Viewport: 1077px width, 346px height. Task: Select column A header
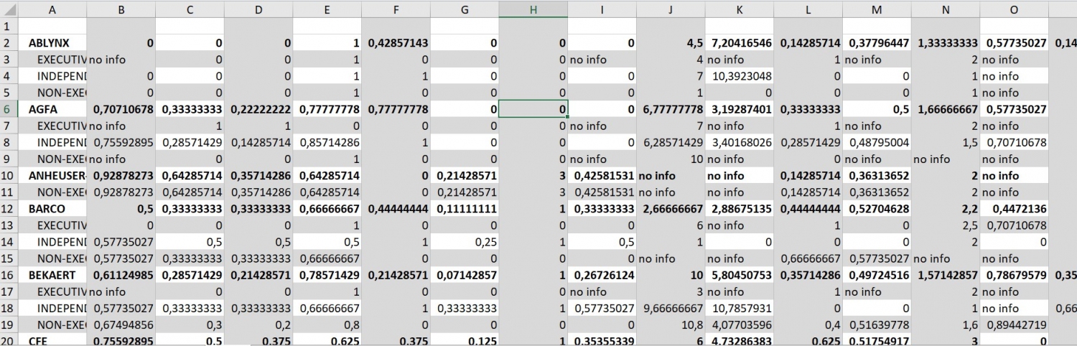click(x=53, y=10)
